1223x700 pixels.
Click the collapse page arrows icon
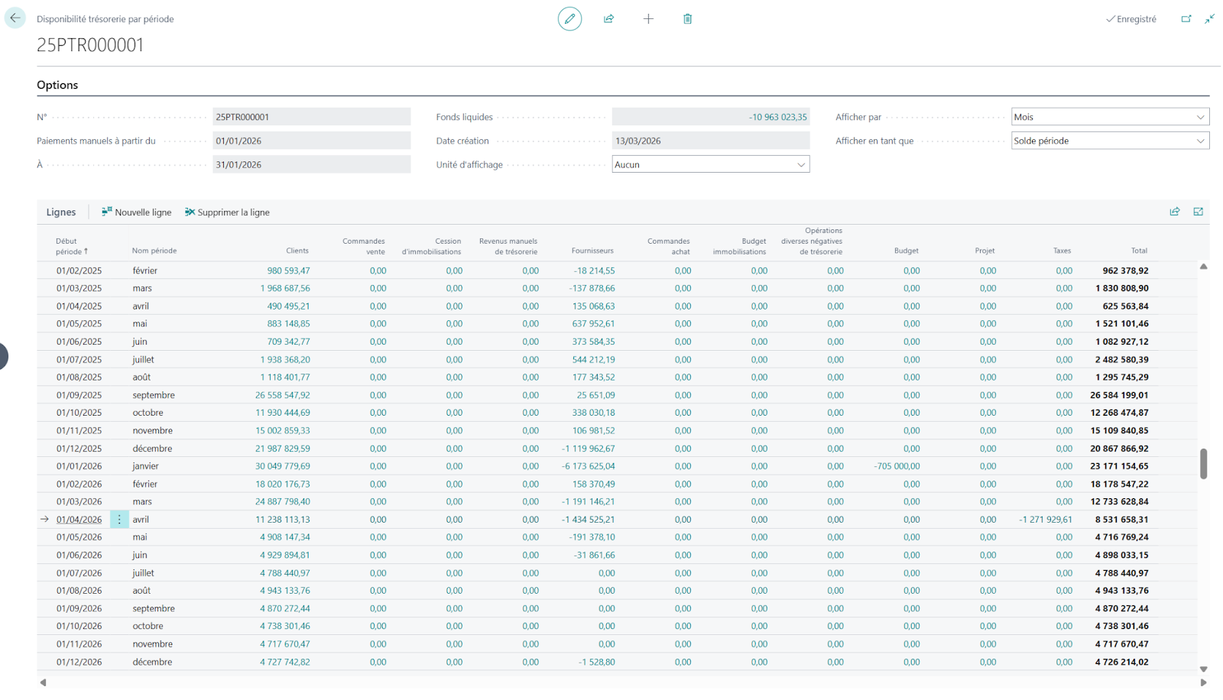coord(1209,19)
